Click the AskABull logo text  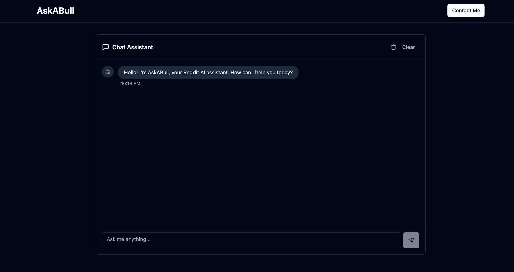(x=55, y=11)
